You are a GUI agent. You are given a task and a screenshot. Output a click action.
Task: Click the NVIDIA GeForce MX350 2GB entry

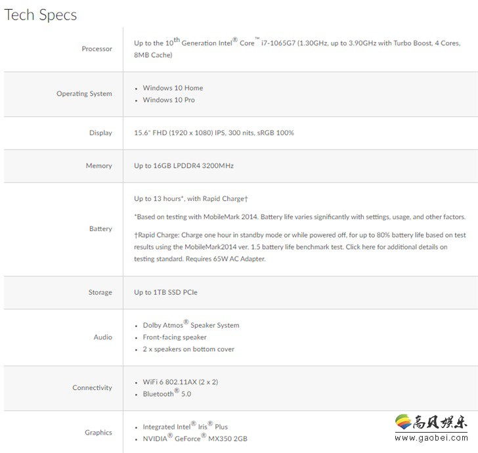tap(195, 438)
